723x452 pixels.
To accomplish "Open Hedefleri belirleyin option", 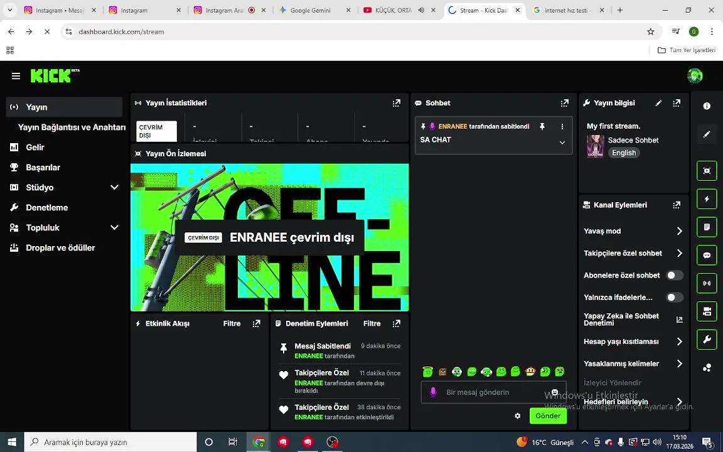I will [x=633, y=402].
